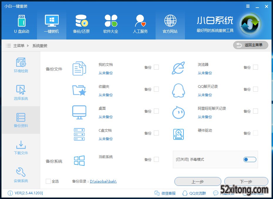Check backup box for 浏览器
The width and height of the screenshot is (273, 199).
tap(255, 67)
